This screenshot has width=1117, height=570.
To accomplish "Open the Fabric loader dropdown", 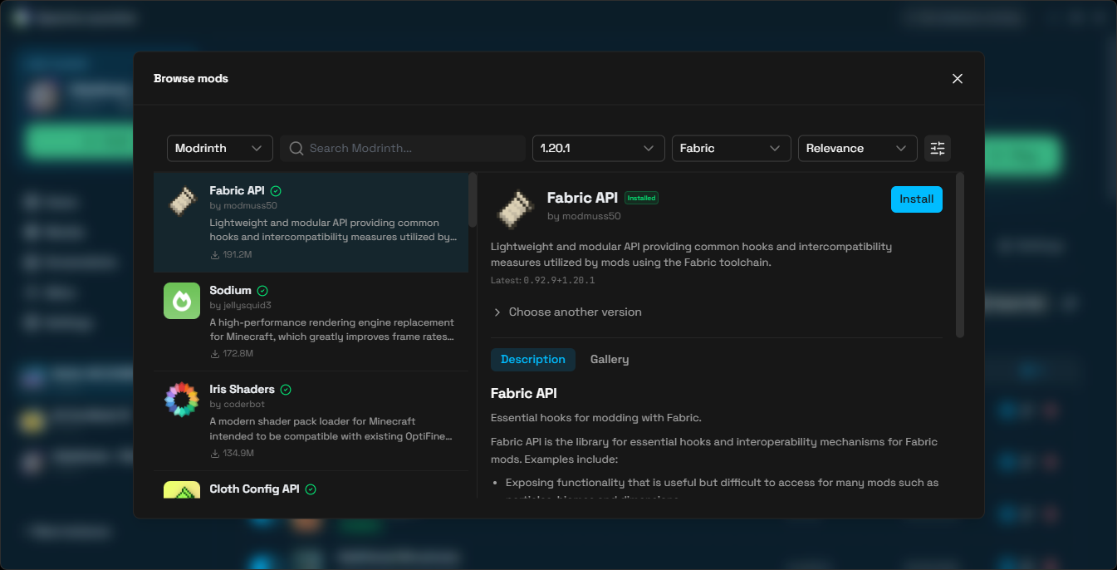I will click(x=731, y=148).
